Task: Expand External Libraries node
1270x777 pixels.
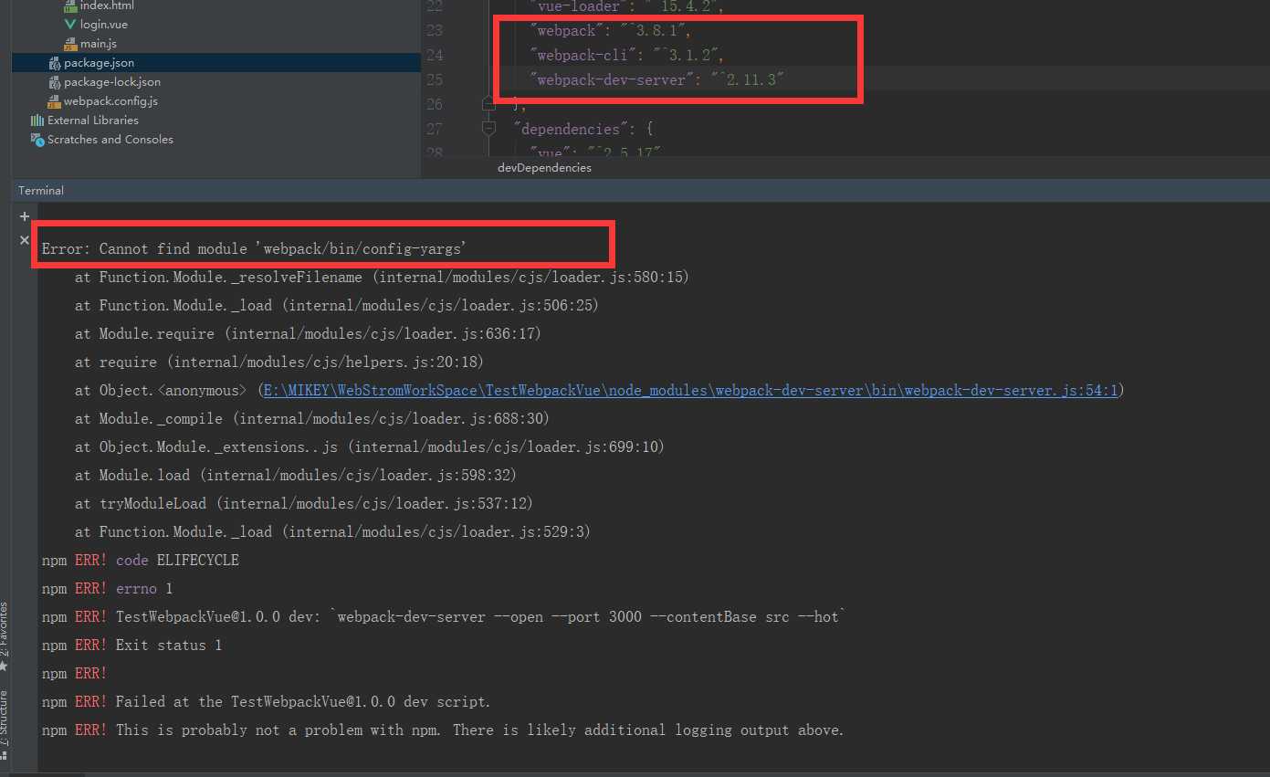Action: [93, 121]
